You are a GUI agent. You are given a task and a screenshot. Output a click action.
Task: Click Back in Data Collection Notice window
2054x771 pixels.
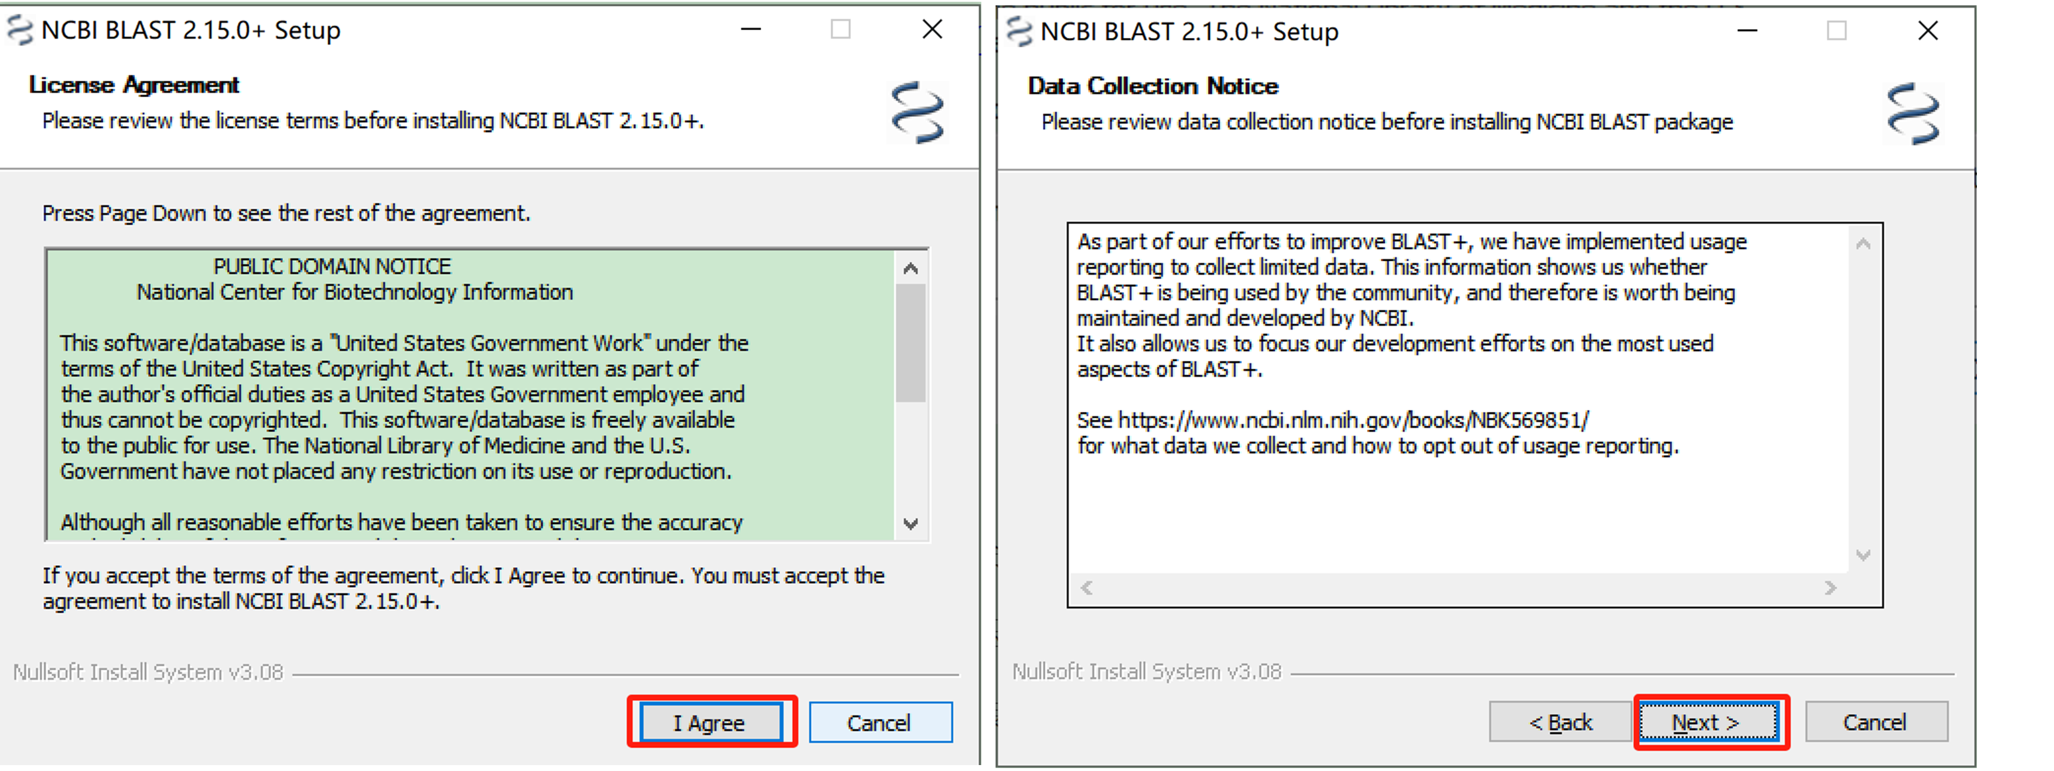tap(1560, 722)
